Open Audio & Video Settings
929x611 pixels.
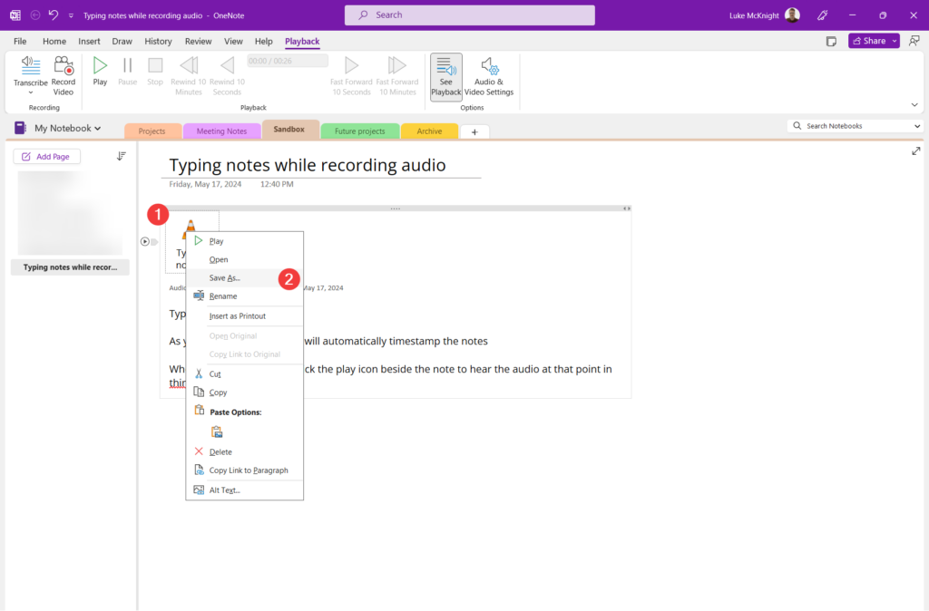pos(489,76)
